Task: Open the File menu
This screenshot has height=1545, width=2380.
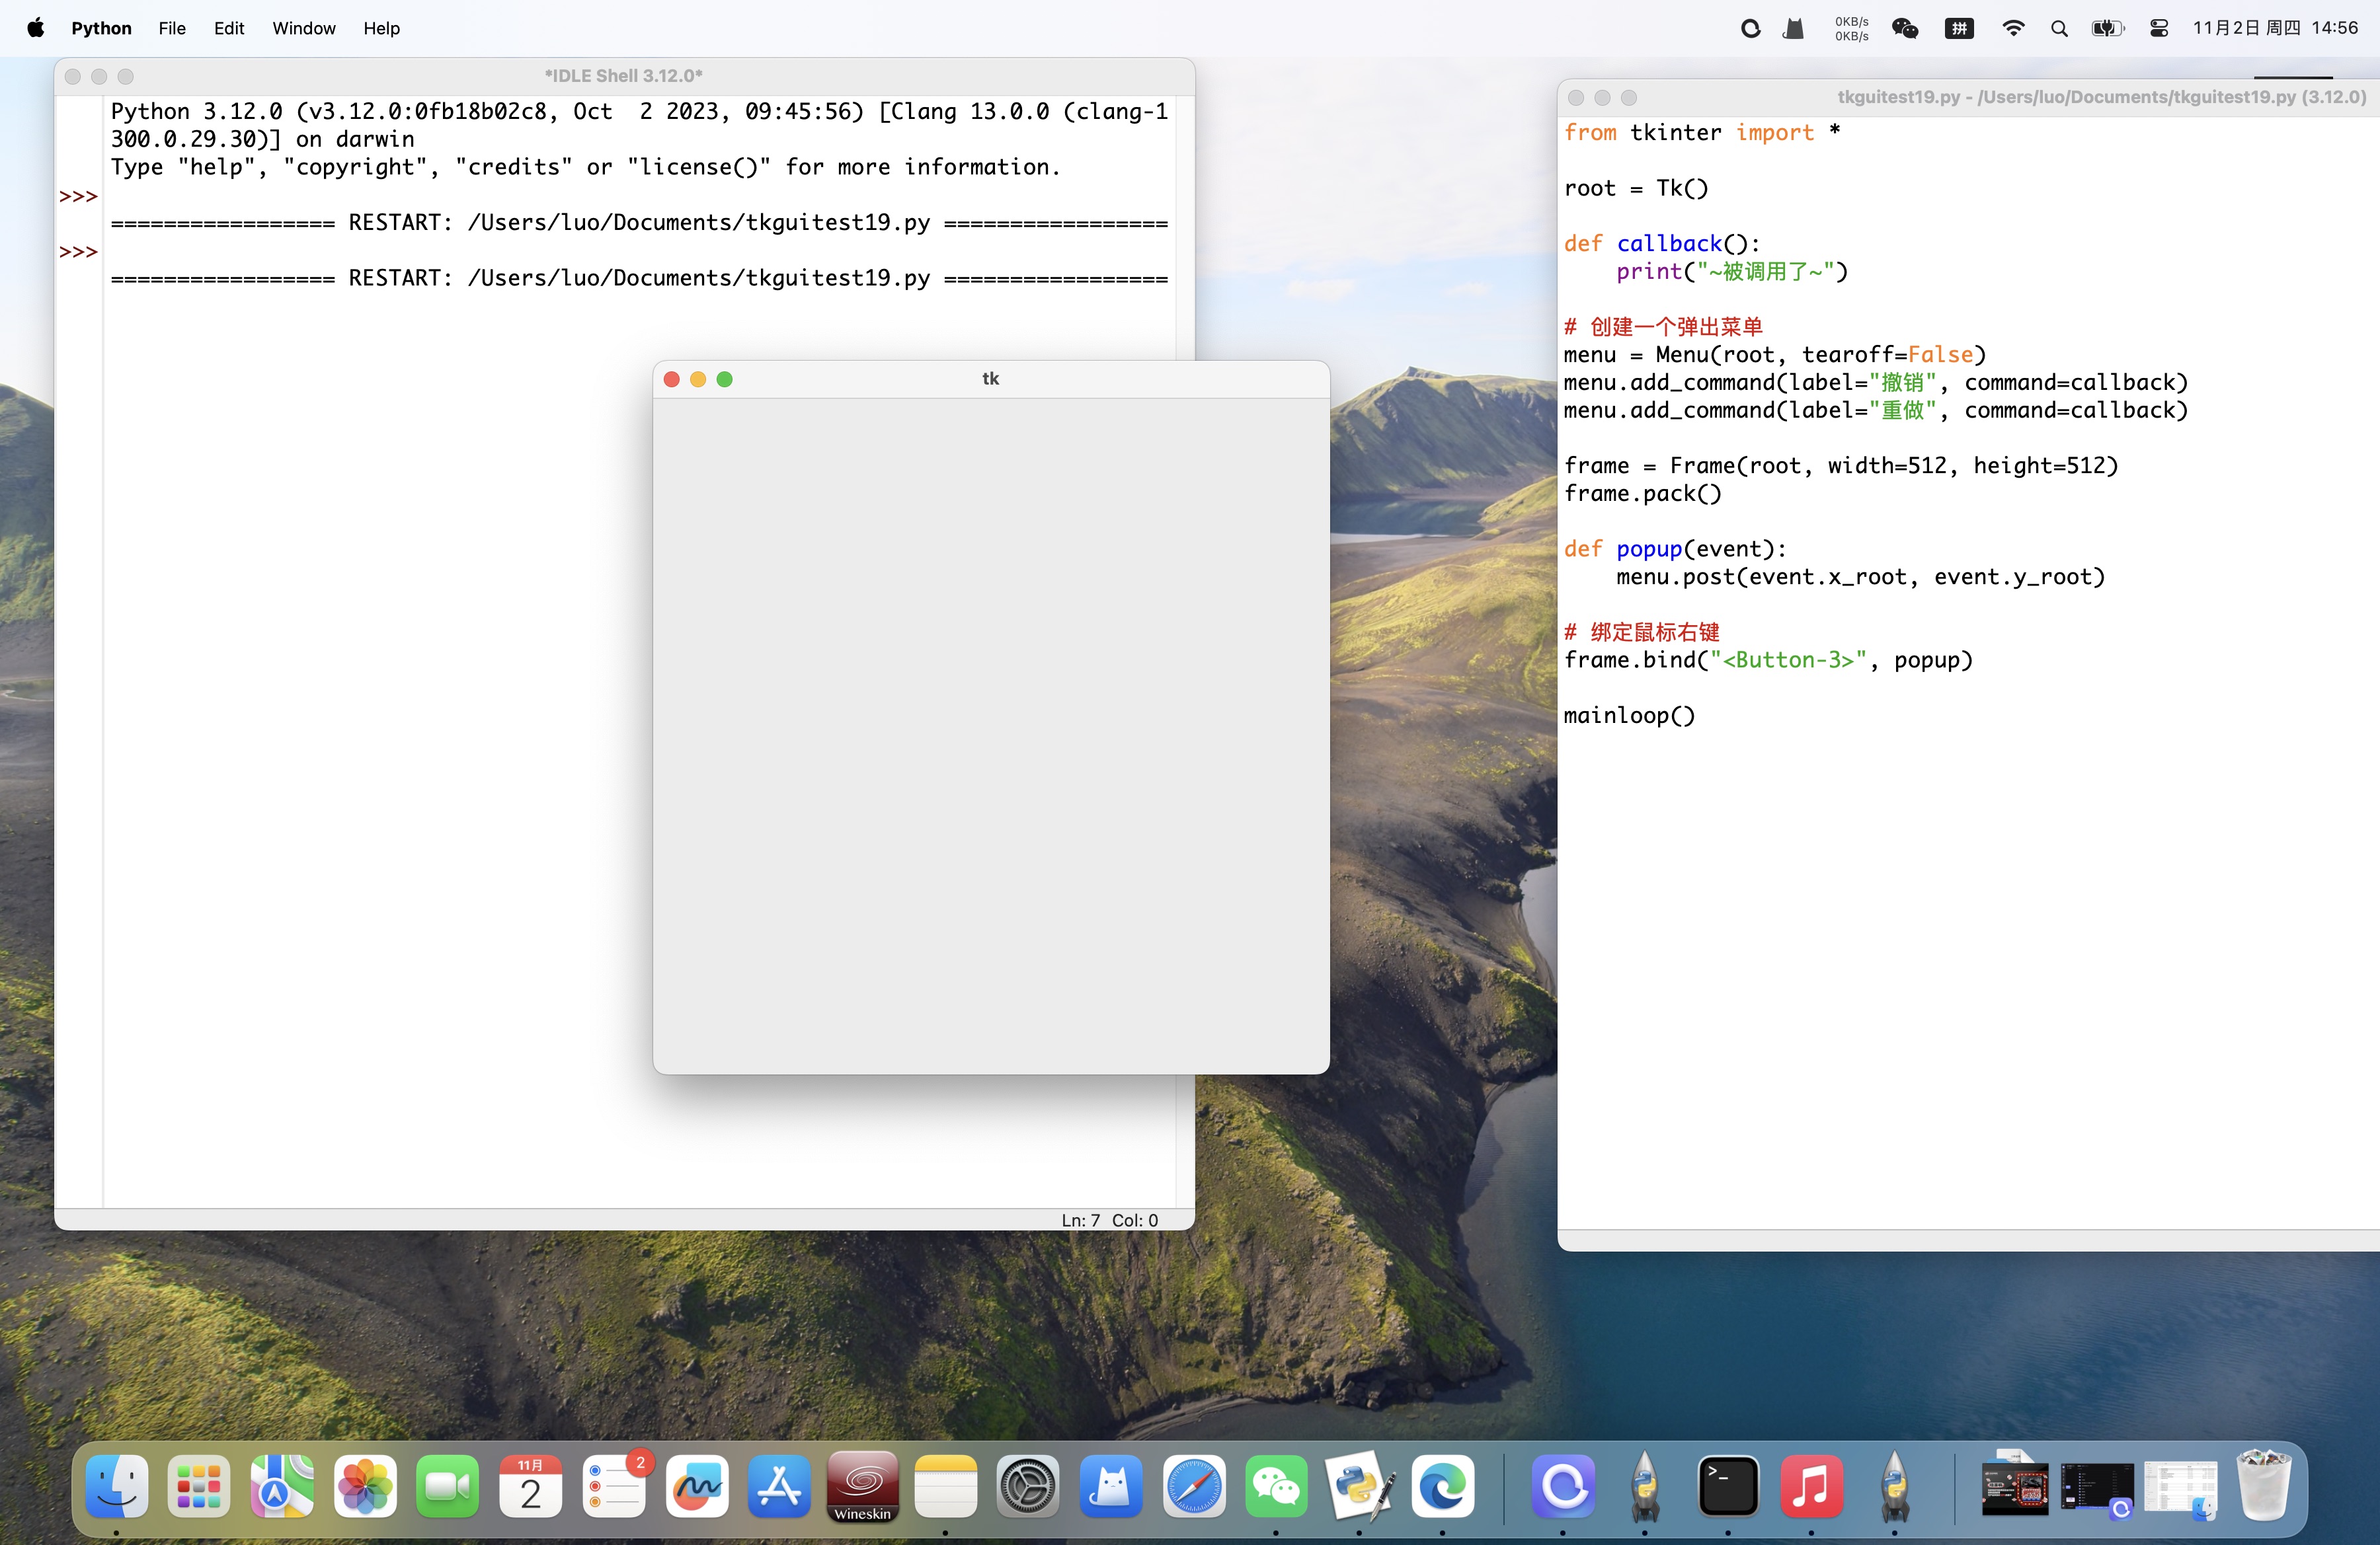Action: [x=172, y=28]
